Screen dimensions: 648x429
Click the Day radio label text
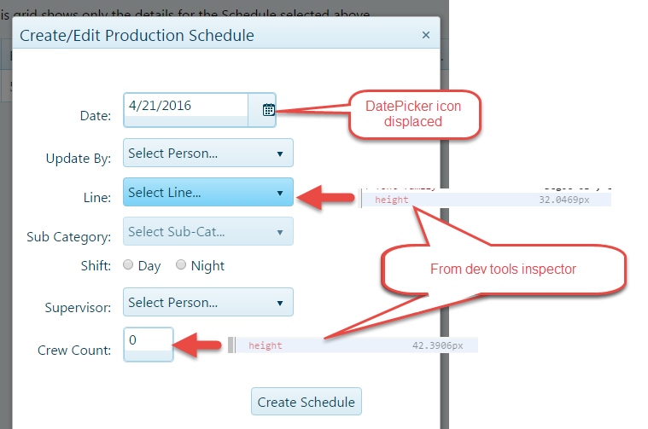pyautogui.click(x=149, y=266)
